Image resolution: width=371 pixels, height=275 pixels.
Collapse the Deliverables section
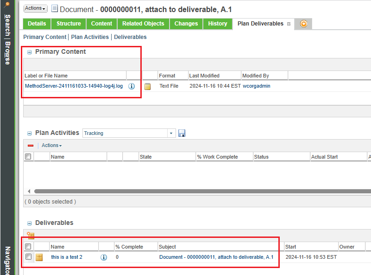pyautogui.click(x=29, y=223)
